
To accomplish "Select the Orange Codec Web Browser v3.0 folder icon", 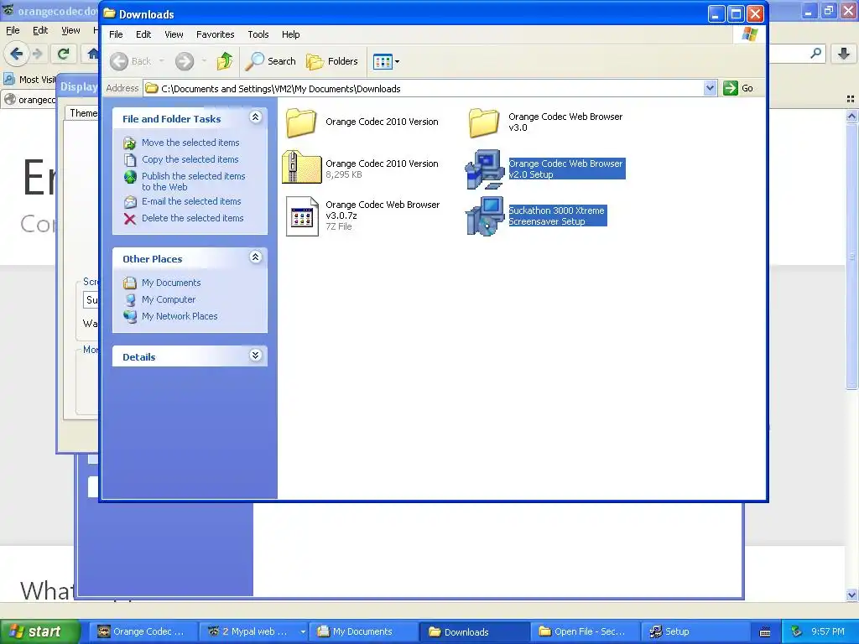I will (x=484, y=122).
